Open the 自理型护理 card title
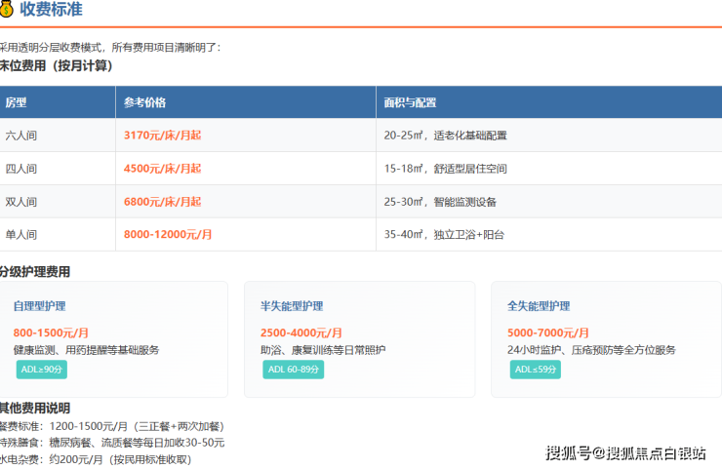 [40, 306]
